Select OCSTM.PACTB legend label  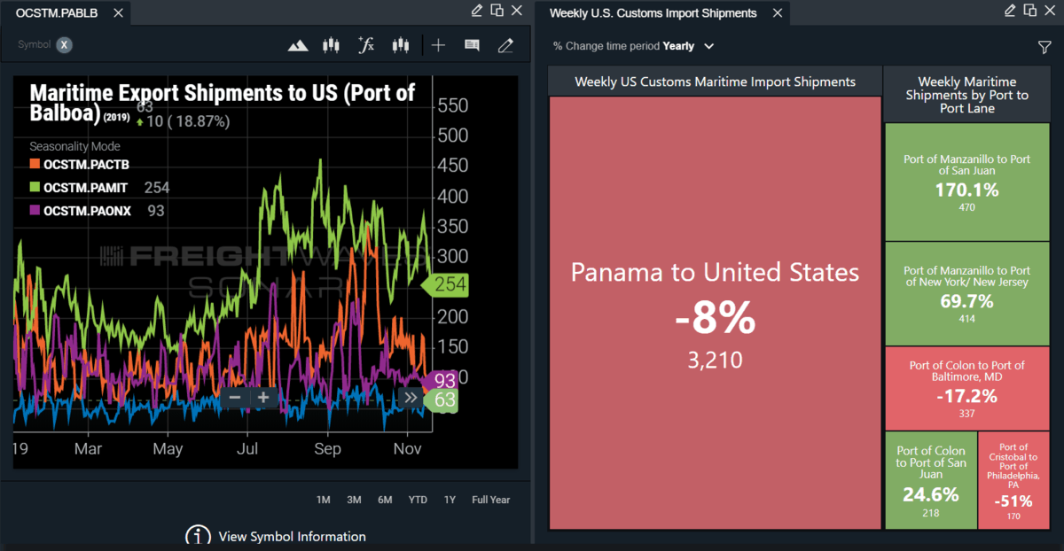pos(85,164)
